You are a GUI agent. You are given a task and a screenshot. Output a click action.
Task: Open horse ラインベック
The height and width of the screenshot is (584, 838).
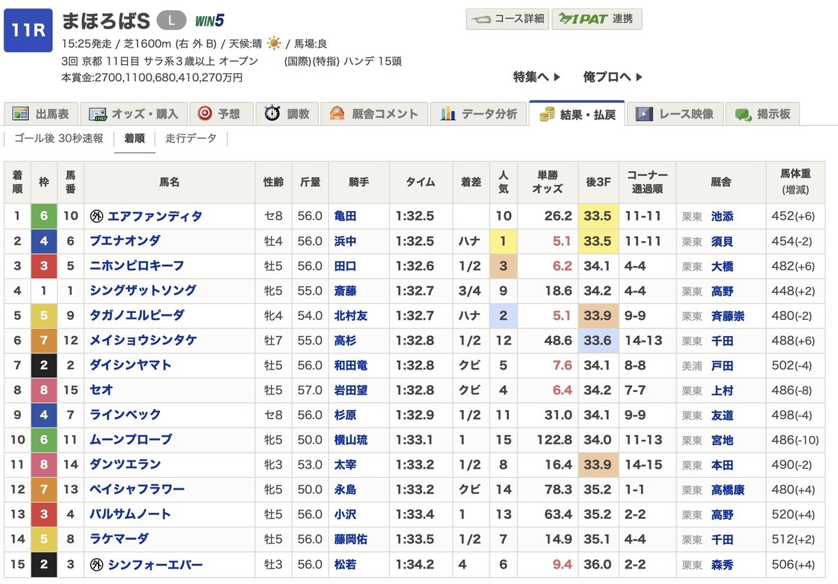tap(125, 415)
